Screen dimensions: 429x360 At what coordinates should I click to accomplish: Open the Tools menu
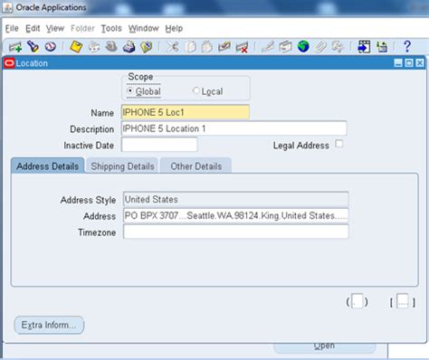coord(111,29)
